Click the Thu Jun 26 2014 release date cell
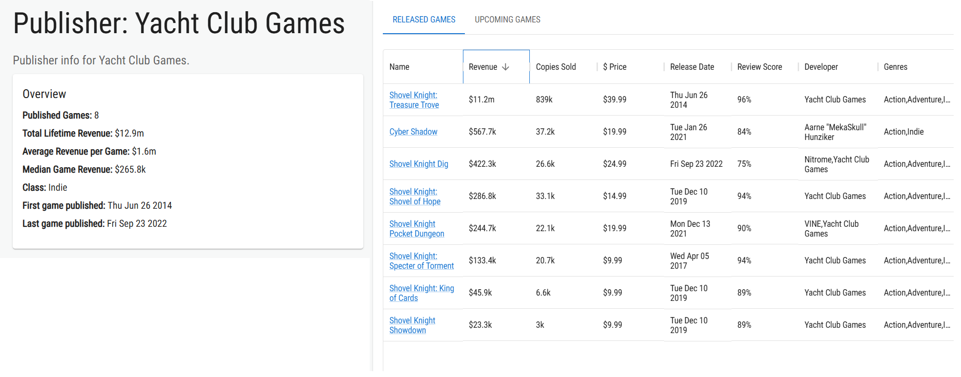 pyautogui.click(x=698, y=99)
